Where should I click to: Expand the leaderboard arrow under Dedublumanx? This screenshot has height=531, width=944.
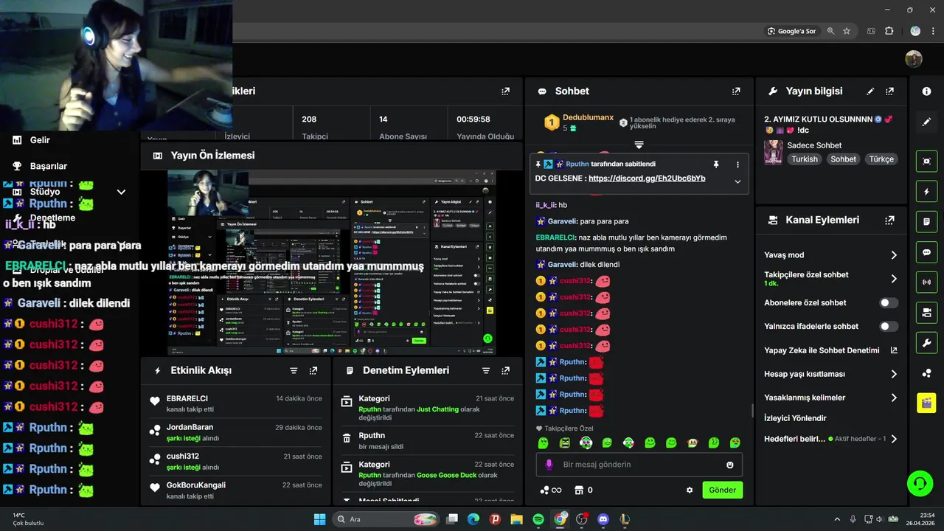[x=639, y=145]
